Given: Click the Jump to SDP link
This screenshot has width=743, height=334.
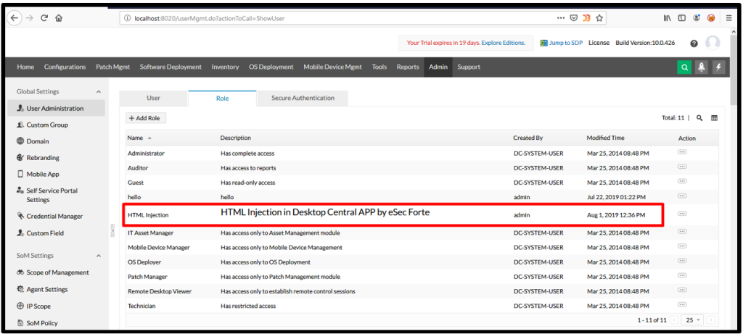Looking at the screenshot, I should click(562, 43).
